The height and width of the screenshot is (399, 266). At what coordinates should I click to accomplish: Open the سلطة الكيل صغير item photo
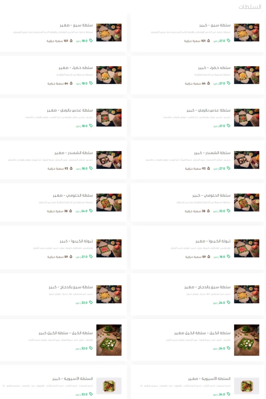pos(247,340)
